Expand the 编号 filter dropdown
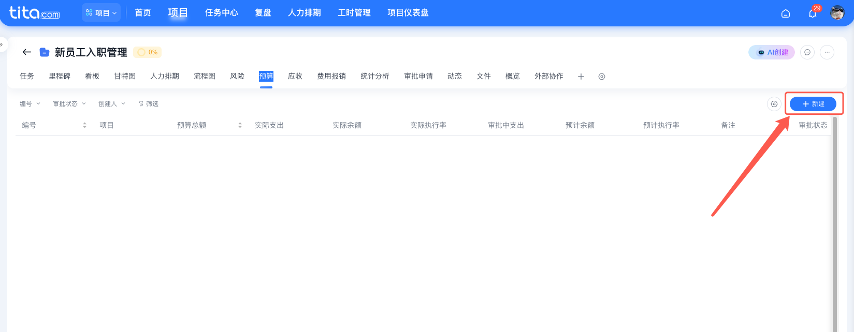This screenshot has width=854, height=332. tap(30, 104)
